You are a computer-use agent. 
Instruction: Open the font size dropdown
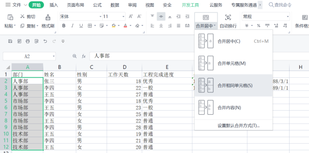(124, 17)
